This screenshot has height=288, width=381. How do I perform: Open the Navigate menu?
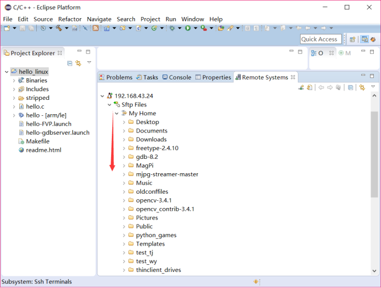(99, 19)
